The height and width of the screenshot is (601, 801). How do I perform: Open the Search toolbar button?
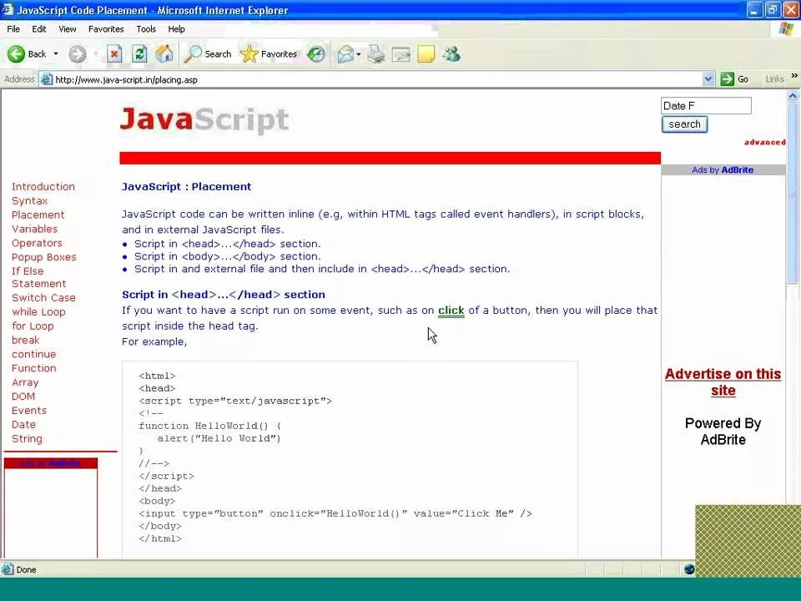[x=208, y=53]
